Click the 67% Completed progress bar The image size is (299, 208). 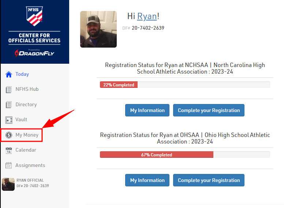(x=157, y=155)
